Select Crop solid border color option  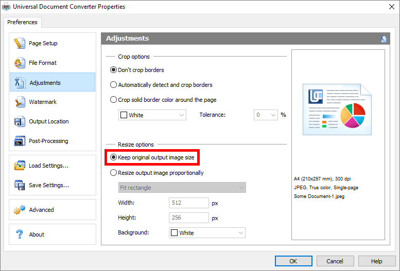point(114,100)
